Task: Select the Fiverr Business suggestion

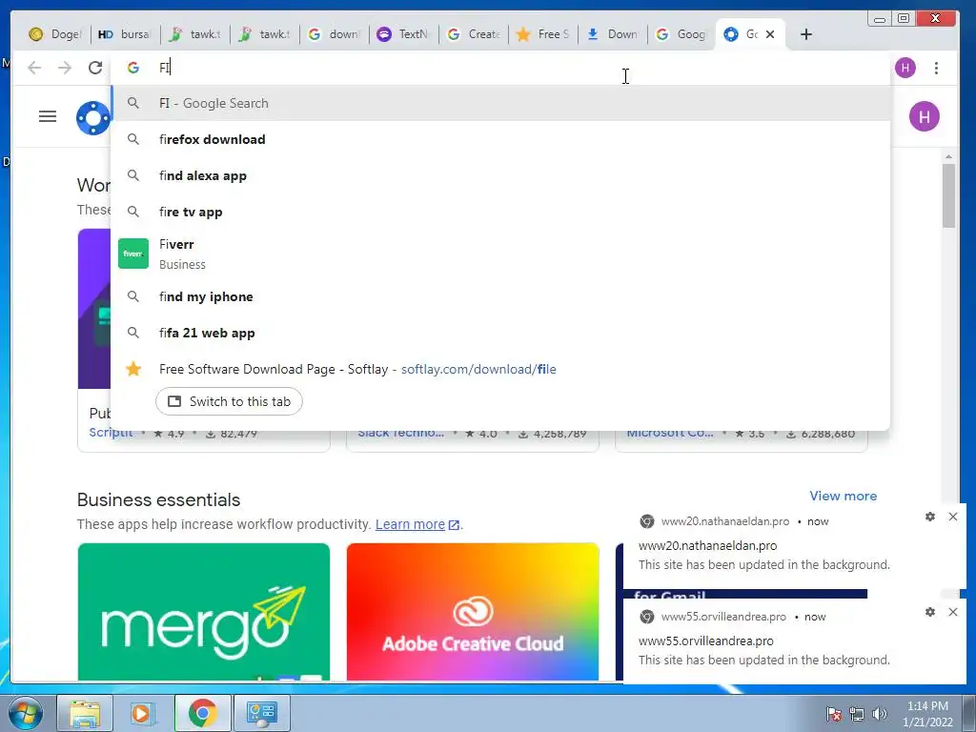Action: click(x=500, y=254)
